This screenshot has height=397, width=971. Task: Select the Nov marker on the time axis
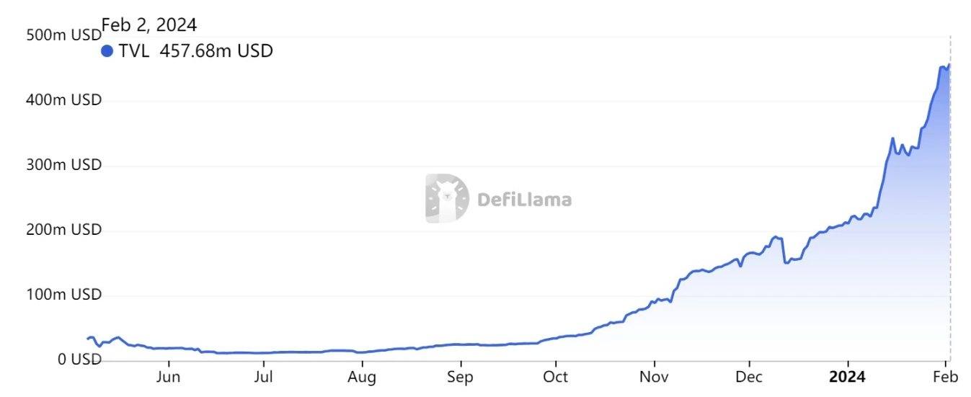coord(655,377)
